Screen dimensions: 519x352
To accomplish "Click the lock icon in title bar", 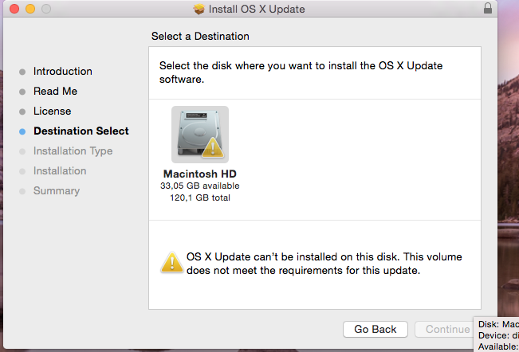I will pyautogui.click(x=488, y=8).
